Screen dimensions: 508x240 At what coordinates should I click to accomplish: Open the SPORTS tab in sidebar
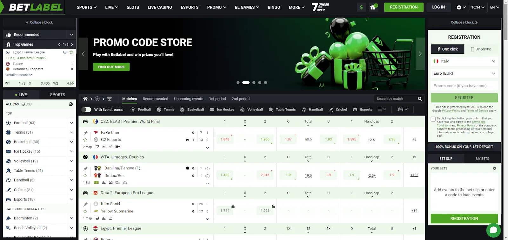click(57, 95)
